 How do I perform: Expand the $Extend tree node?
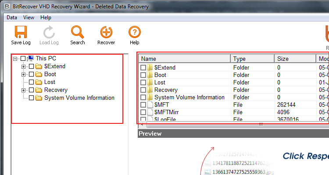[x=23, y=66]
